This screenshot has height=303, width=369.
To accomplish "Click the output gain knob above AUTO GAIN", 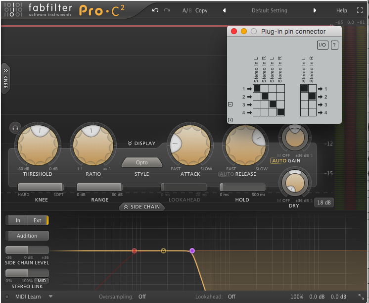I will pyautogui.click(x=295, y=137).
